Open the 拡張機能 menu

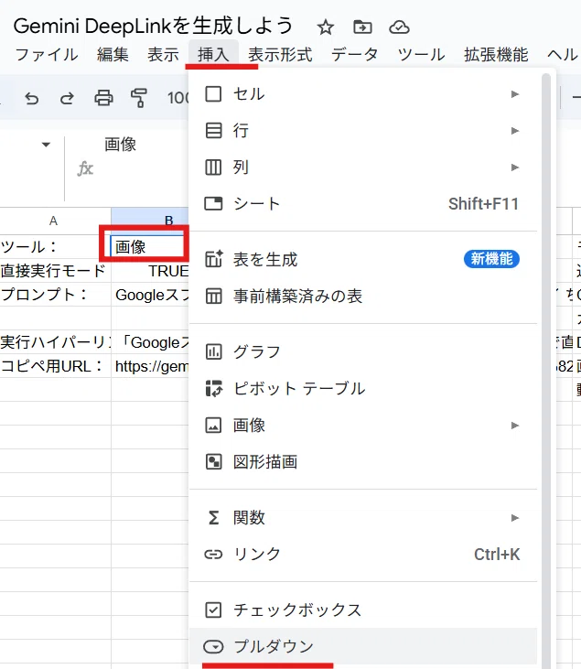(496, 55)
